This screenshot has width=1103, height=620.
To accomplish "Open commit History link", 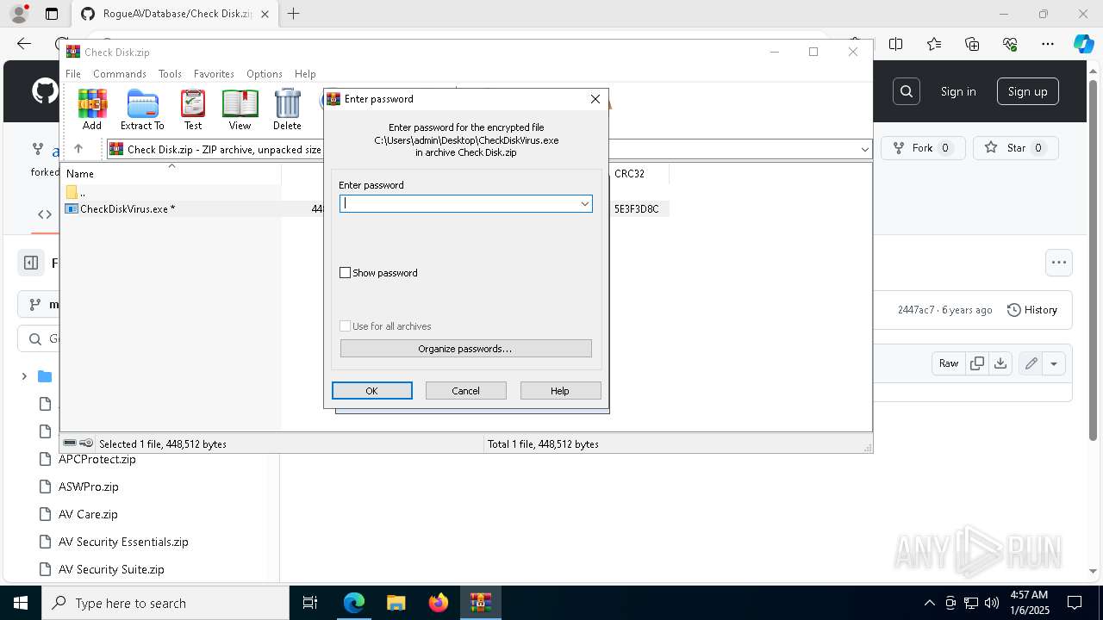I will 1031,310.
